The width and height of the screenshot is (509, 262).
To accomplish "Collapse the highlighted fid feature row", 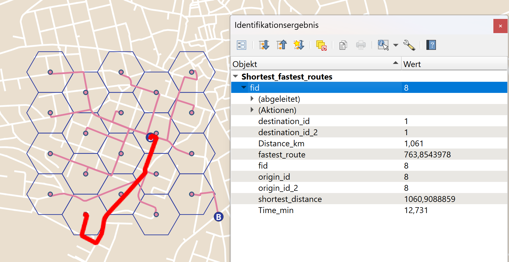I will 244,88.
